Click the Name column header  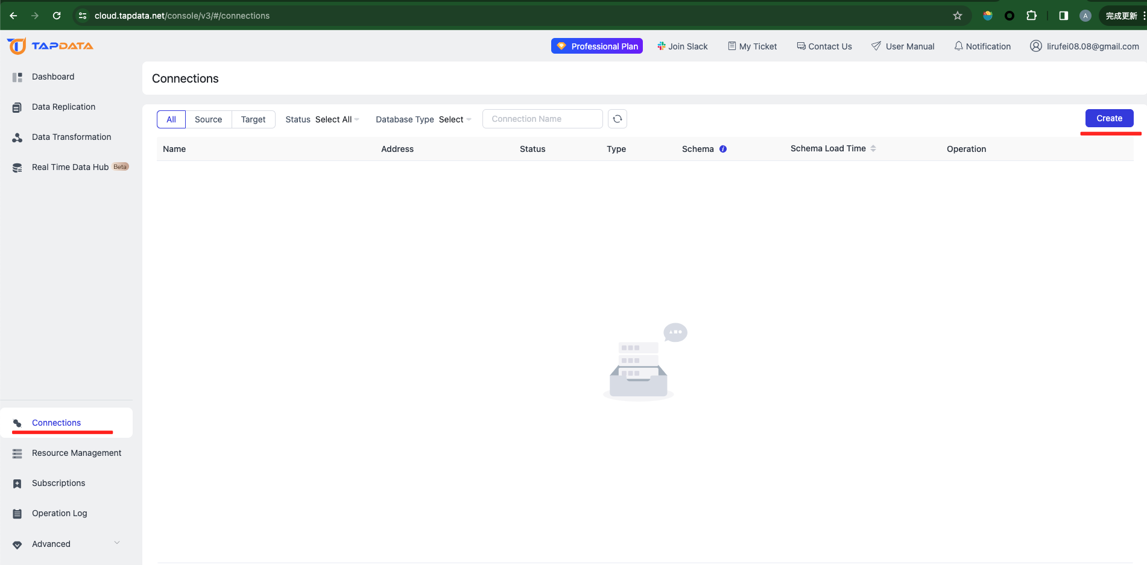pyautogui.click(x=174, y=149)
